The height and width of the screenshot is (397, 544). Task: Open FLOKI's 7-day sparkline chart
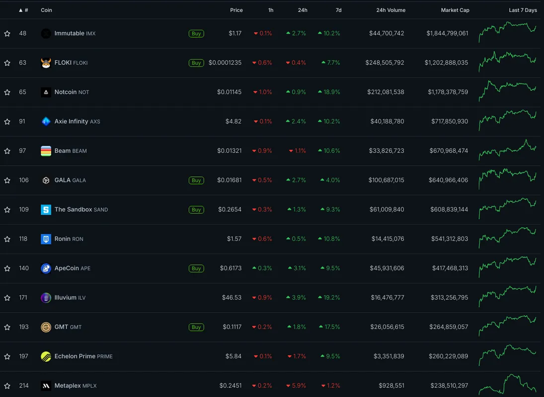click(x=508, y=62)
